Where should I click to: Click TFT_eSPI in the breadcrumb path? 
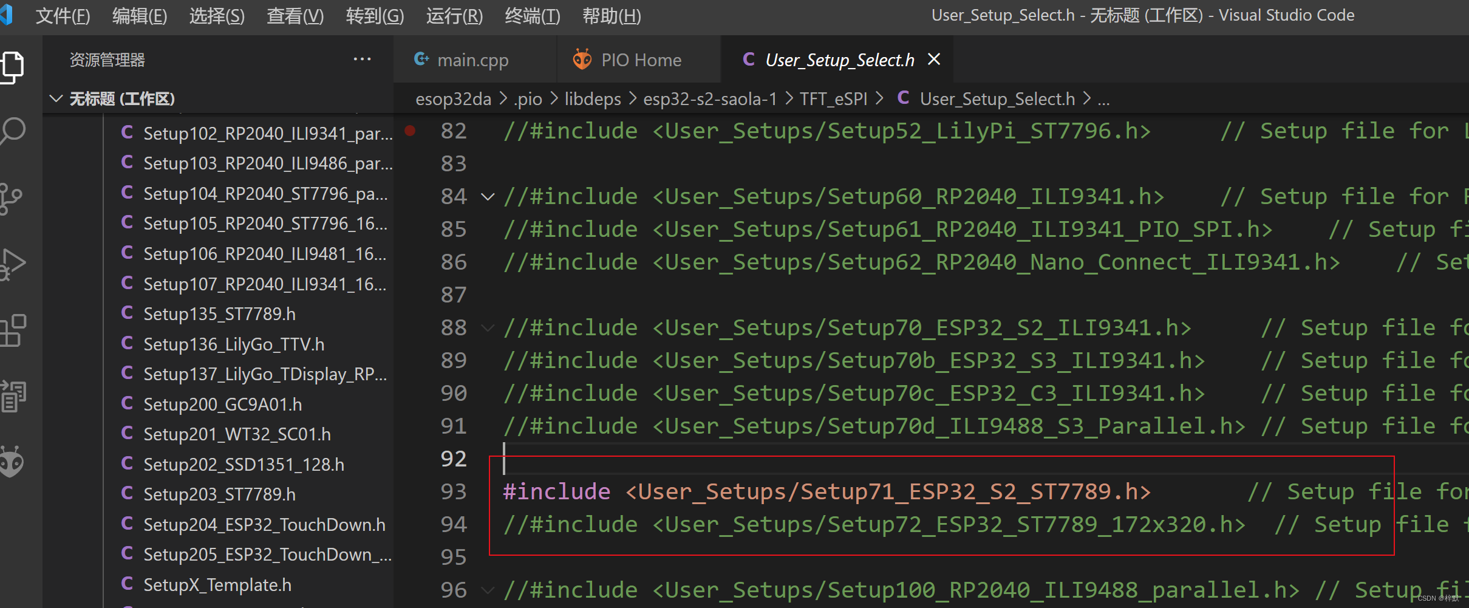(x=833, y=98)
